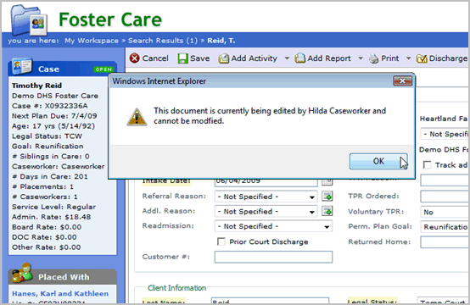Click the Returned Home field
The width and height of the screenshot is (470, 305).
click(445, 241)
